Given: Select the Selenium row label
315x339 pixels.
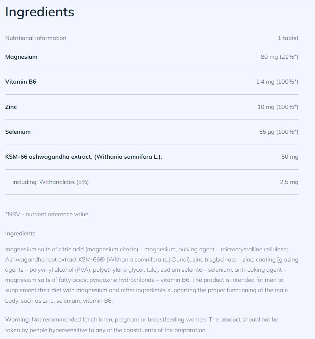Looking at the screenshot, I should pos(18,132).
